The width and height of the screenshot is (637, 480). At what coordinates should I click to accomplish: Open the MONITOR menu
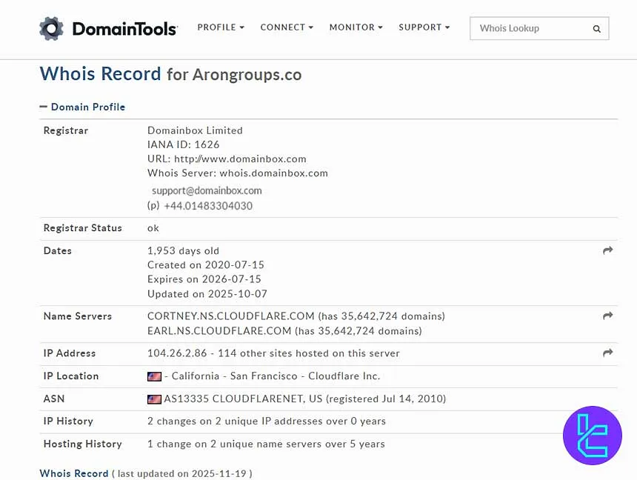click(356, 27)
